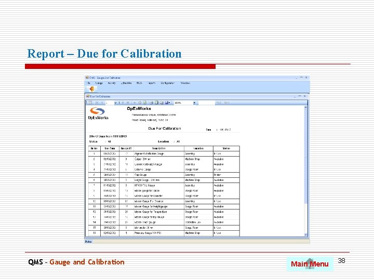Close the Due For Calibration child window
374x280 pixels.
coord(304,96)
